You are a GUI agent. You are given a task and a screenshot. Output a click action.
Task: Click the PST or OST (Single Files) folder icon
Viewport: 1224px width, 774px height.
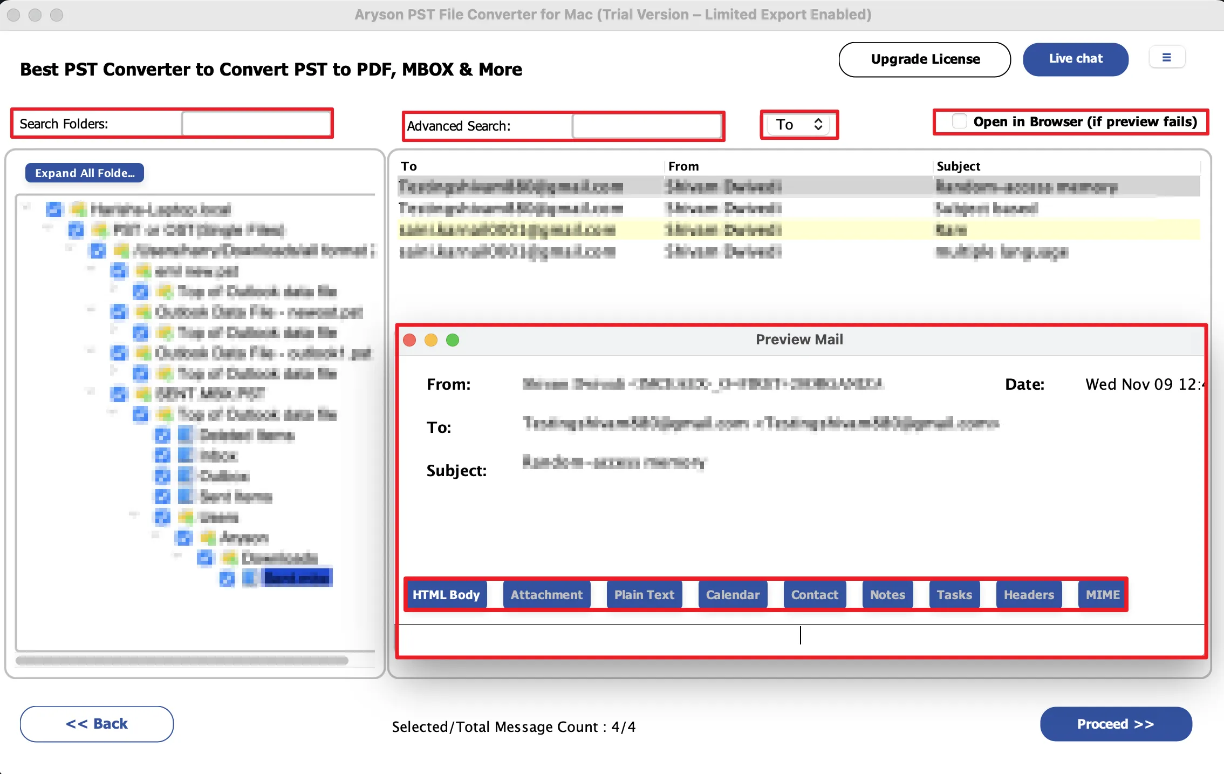101,230
